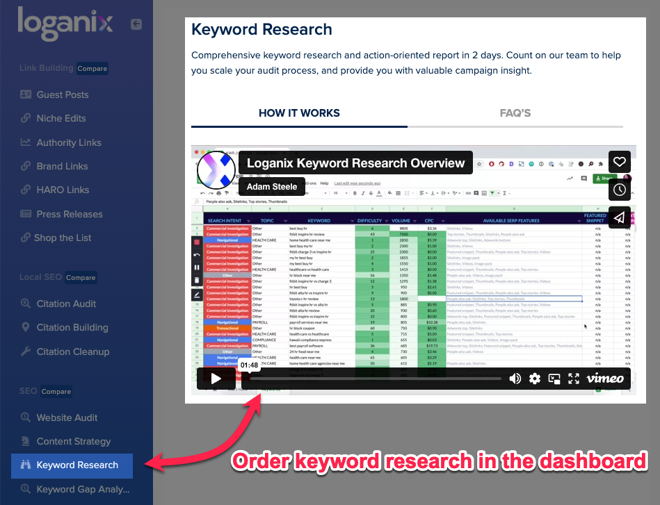Switch to the FAQ'S tab
This screenshot has width=660, height=505.
click(515, 113)
